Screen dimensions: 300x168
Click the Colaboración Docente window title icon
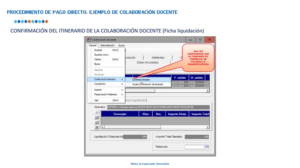(x=89, y=40)
